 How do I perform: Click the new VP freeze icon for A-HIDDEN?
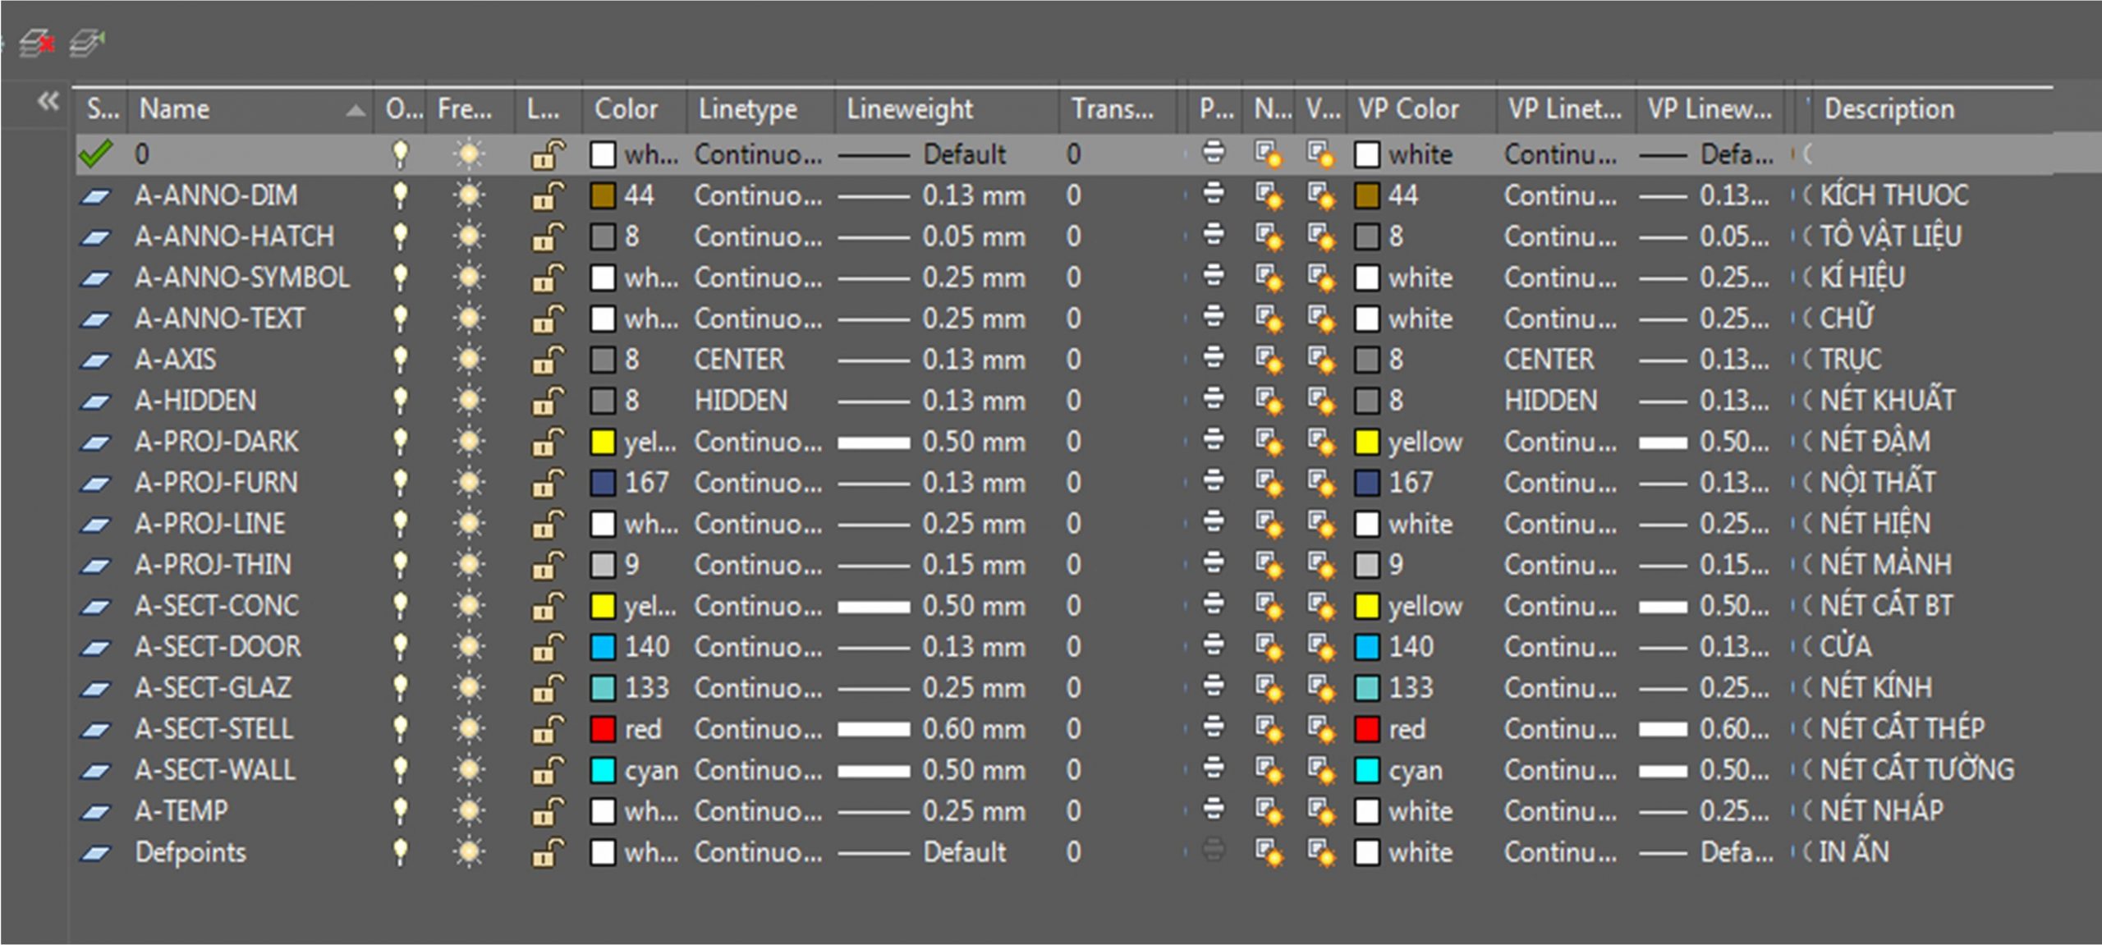click(1268, 401)
